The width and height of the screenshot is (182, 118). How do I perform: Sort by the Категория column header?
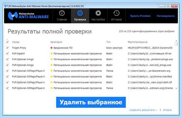point(56,42)
